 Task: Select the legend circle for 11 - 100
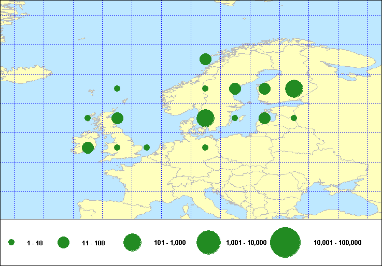(63, 242)
